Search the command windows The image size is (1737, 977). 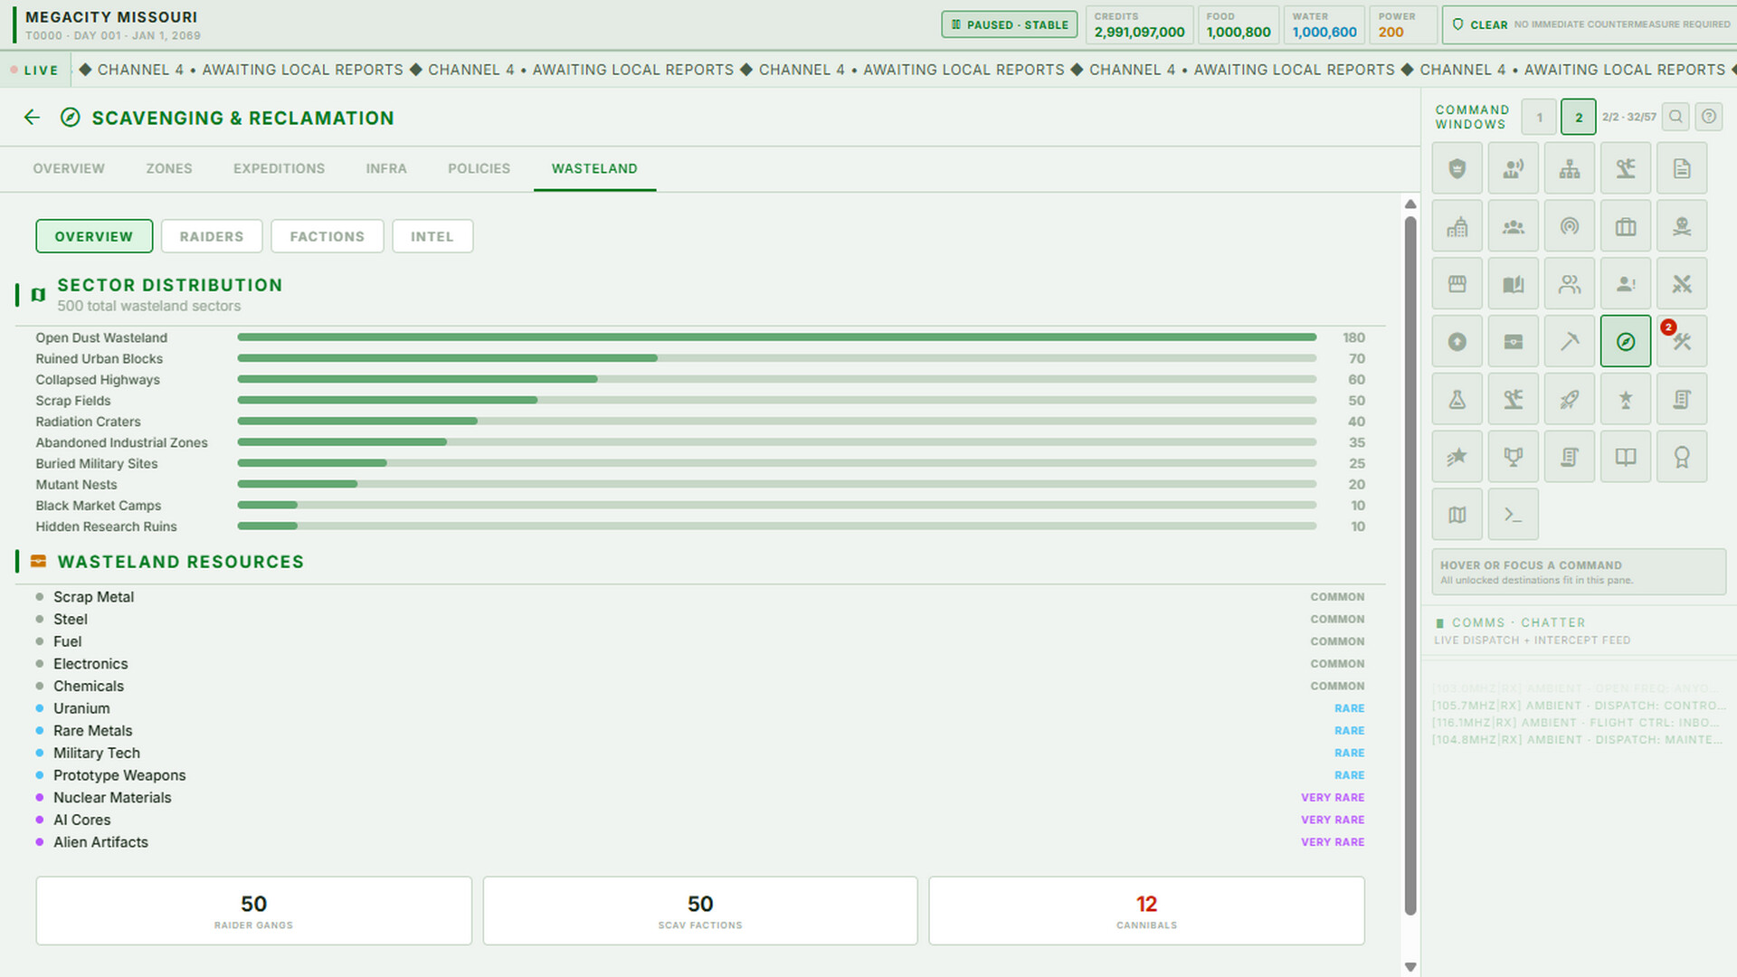point(1675,117)
